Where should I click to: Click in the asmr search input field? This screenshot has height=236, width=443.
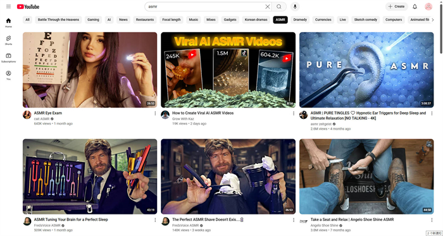[x=205, y=6]
